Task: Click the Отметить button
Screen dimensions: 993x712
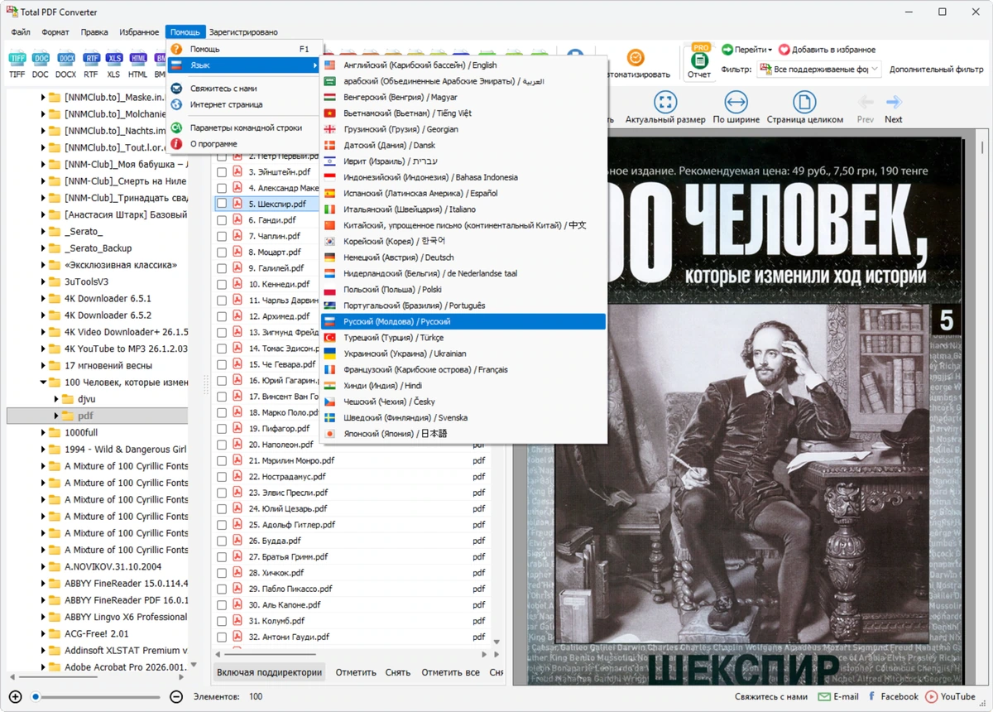Action: 356,672
